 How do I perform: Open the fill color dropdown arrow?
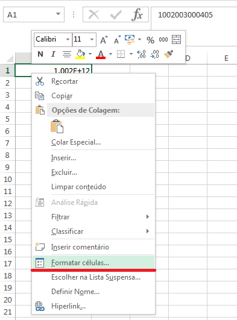tap(90, 54)
